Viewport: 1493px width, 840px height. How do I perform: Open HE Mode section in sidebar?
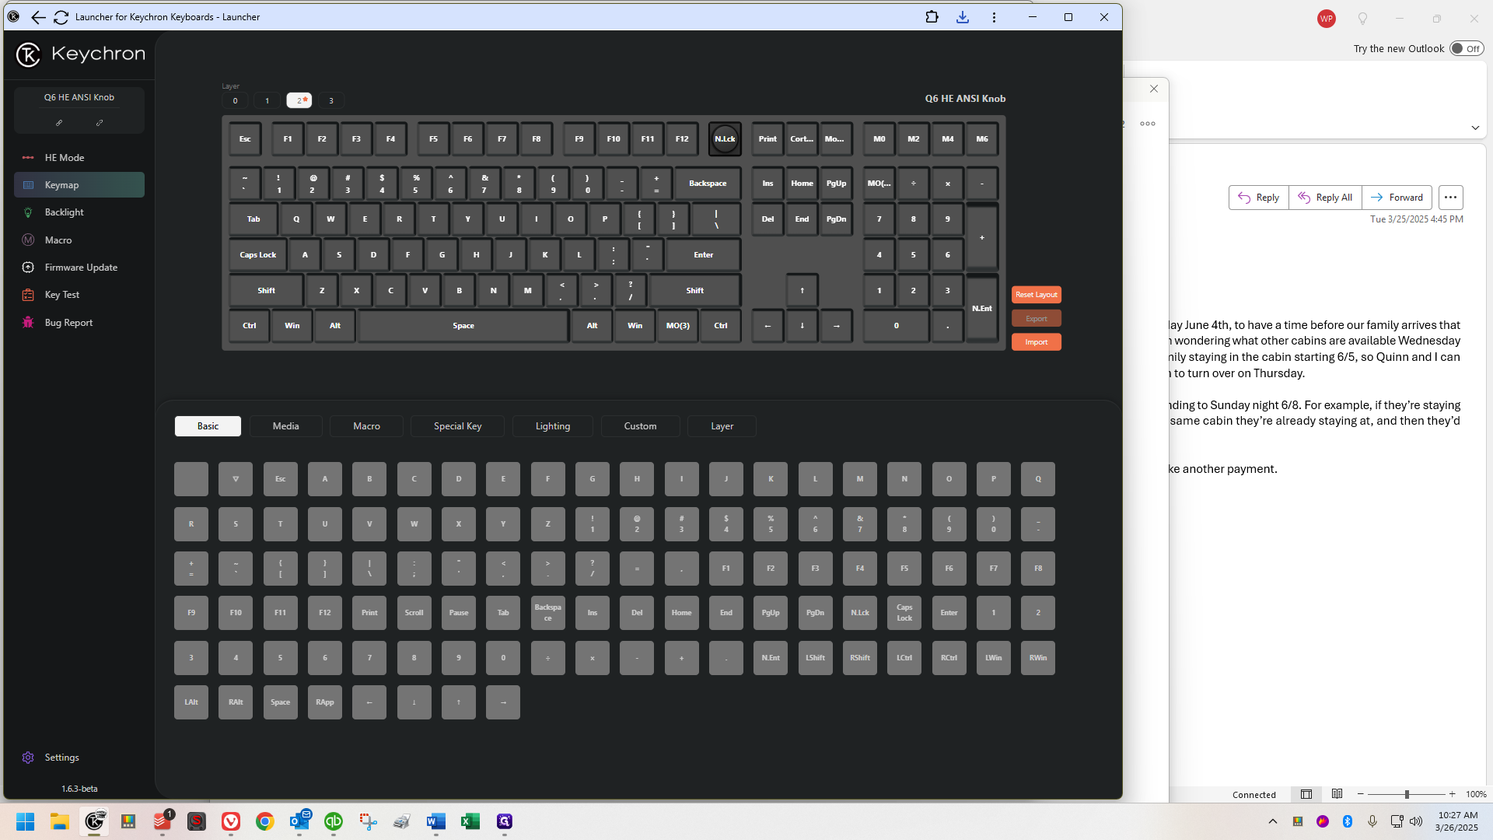[x=79, y=157]
